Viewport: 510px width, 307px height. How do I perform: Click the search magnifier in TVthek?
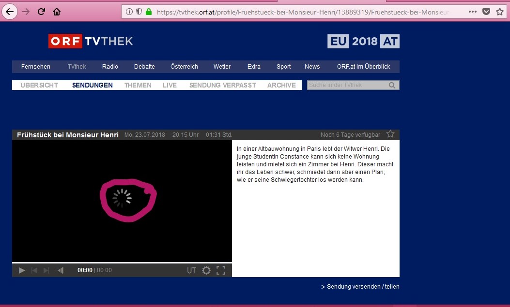pos(392,86)
